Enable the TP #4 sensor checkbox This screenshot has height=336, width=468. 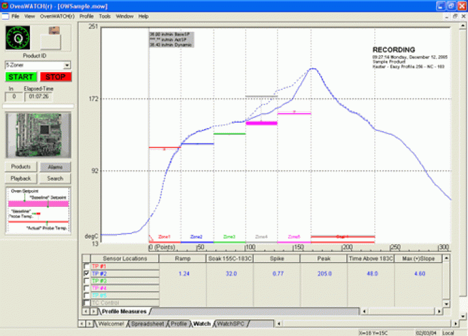click(87, 288)
